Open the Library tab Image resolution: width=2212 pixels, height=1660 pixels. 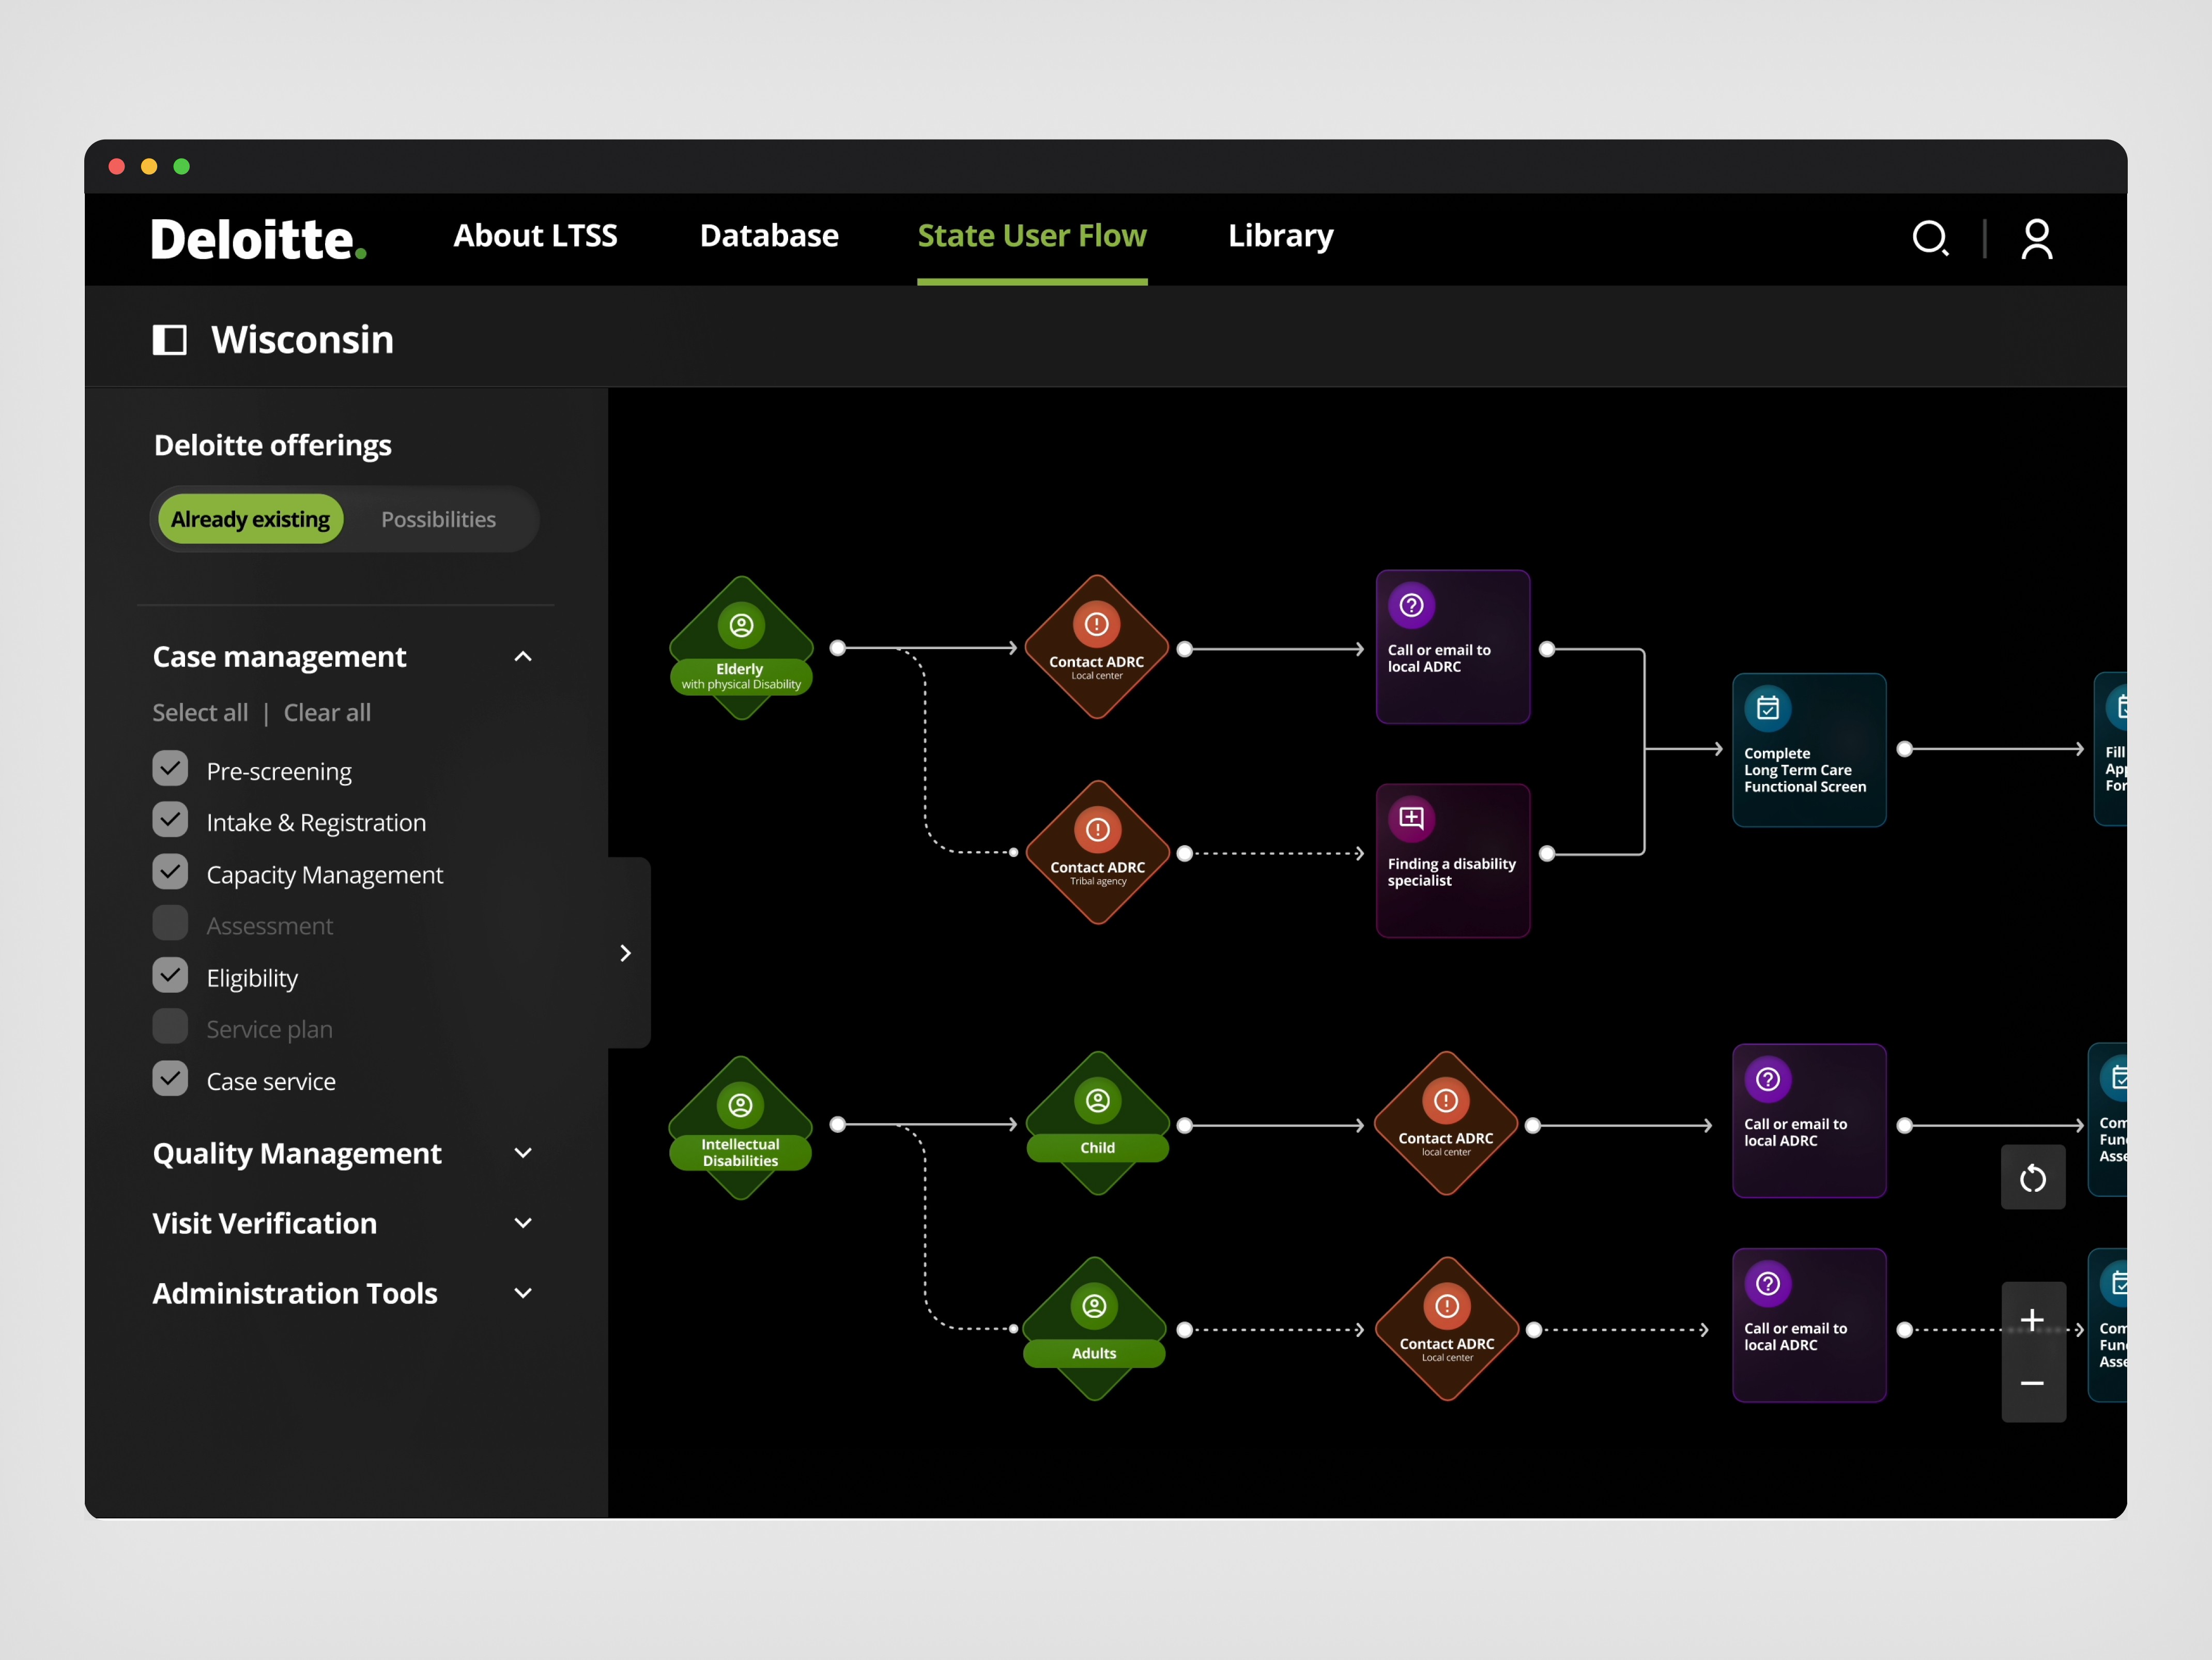[x=1280, y=236]
